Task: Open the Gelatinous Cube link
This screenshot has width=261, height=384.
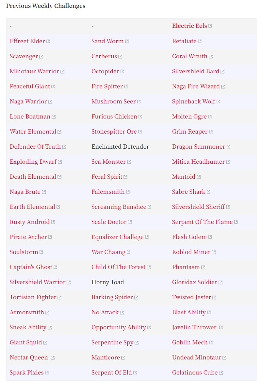Action: pos(195,373)
